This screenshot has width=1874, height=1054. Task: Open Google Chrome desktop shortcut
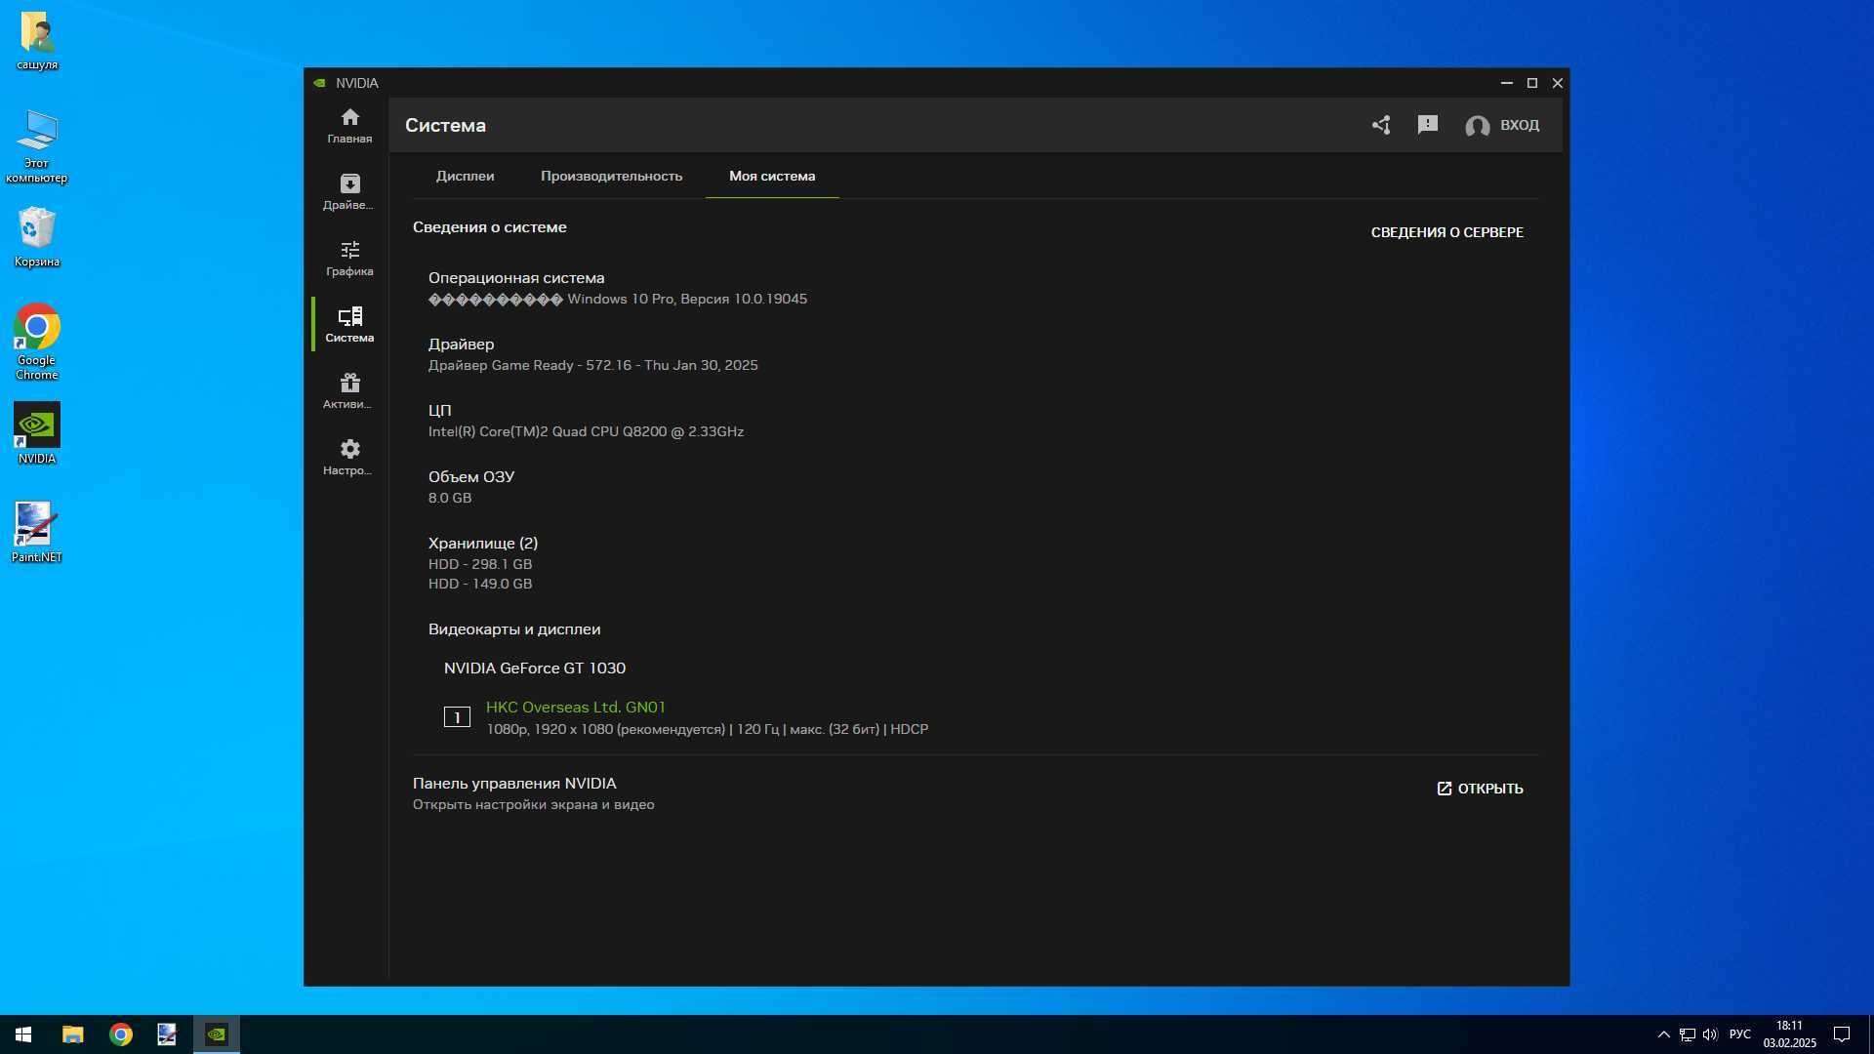(37, 343)
